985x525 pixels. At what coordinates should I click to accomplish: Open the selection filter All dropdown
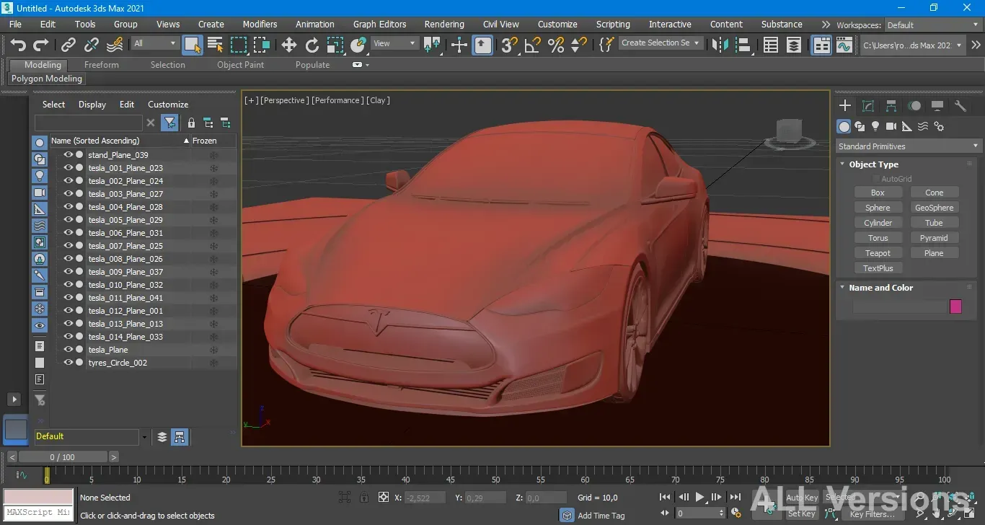click(155, 43)
